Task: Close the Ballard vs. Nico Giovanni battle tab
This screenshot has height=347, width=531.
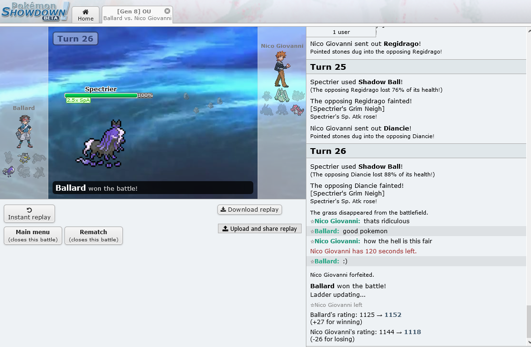Action: point(167,11)
